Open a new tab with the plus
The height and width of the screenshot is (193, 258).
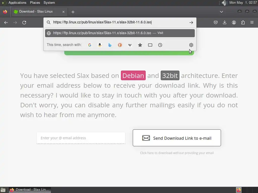(x=73, y=12)
